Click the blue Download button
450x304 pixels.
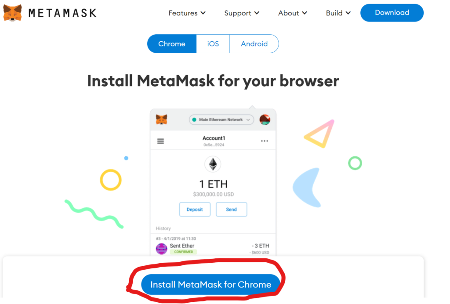(x=392, y=13)
